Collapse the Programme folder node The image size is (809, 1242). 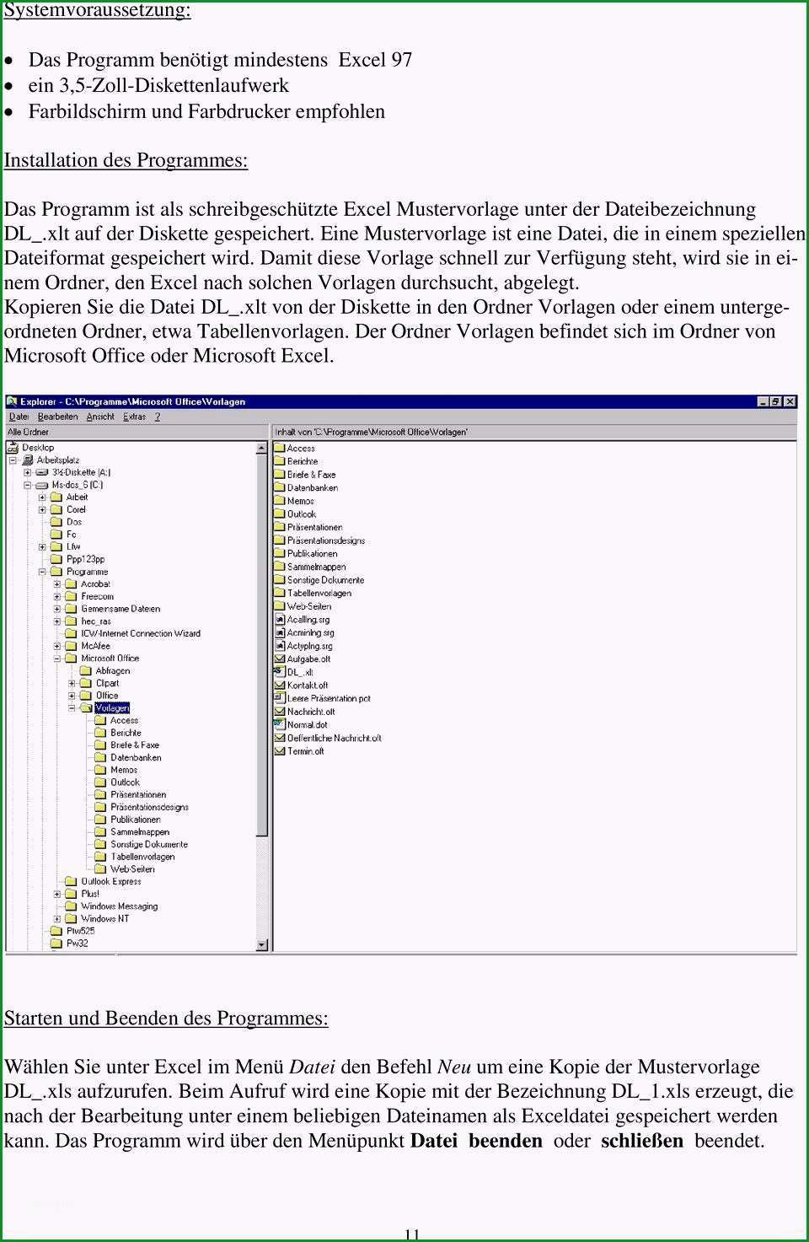point(42,572)
